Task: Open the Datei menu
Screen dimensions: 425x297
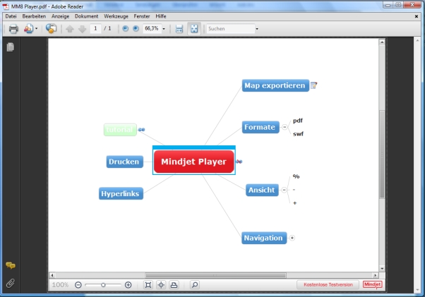Action: pos(11,16)
